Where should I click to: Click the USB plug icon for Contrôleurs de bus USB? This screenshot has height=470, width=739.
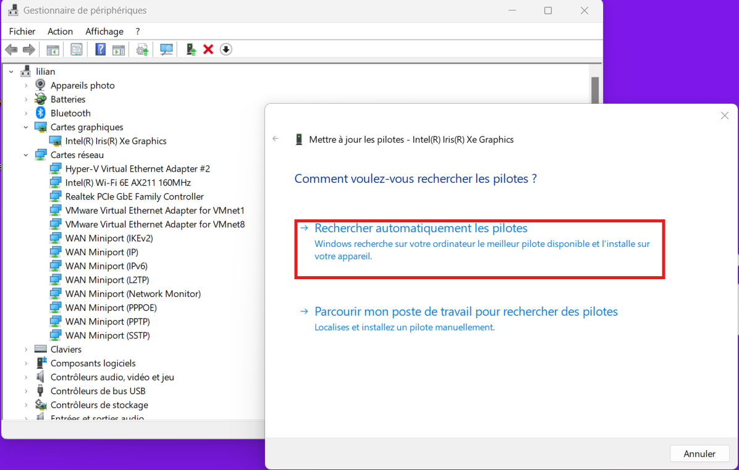click(41, 391)
